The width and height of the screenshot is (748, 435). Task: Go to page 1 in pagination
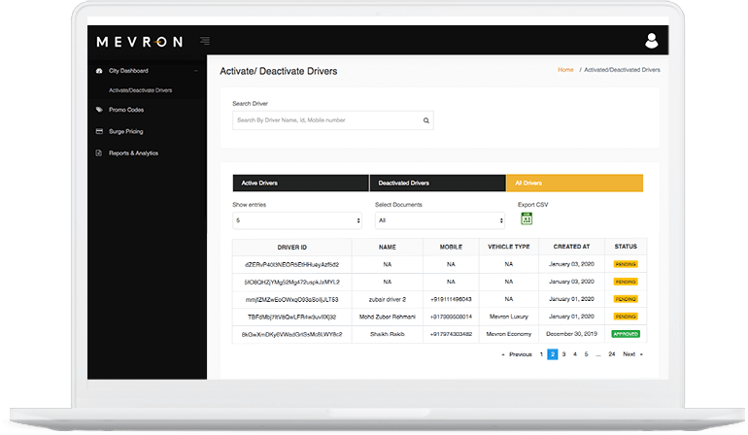541,354
